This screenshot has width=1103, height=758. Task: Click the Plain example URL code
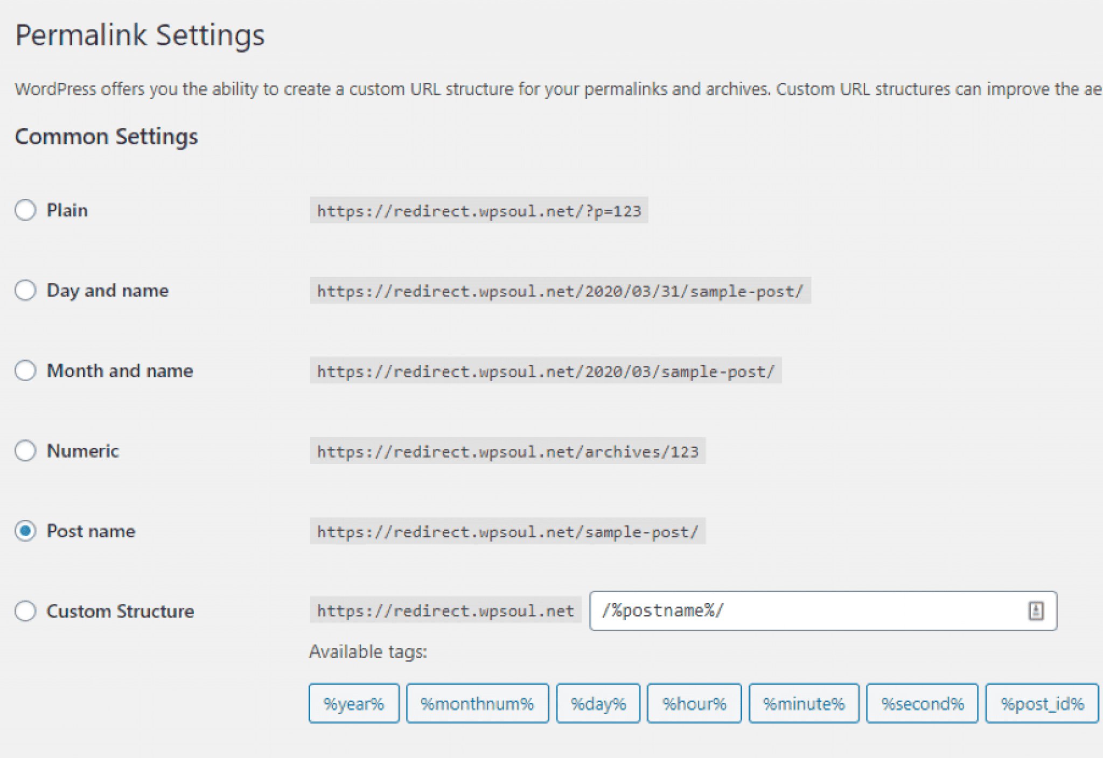point(479,210)
